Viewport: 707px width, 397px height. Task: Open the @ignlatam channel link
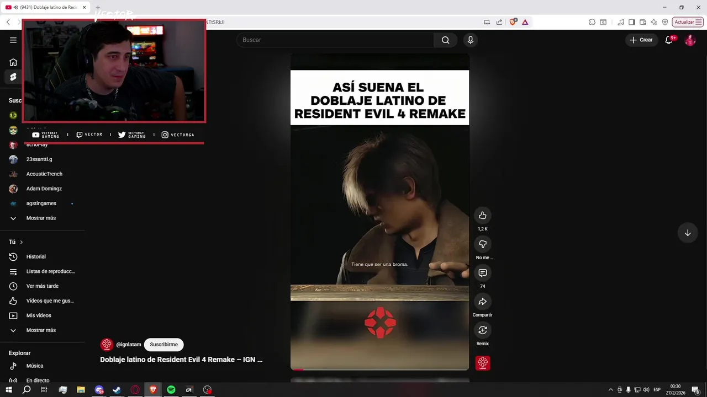click(x=129, y=345)
